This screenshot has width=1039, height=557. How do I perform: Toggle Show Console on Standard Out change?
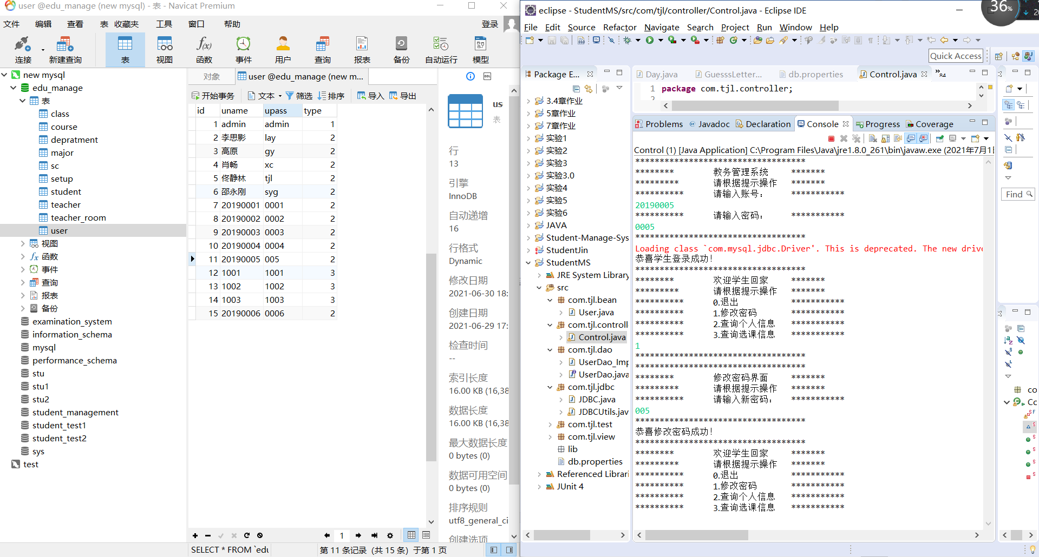[911, 138]
